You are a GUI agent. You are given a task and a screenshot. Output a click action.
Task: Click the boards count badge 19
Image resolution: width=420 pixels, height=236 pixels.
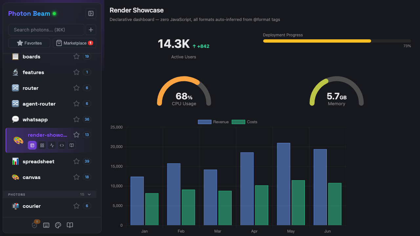click(87, 56)
